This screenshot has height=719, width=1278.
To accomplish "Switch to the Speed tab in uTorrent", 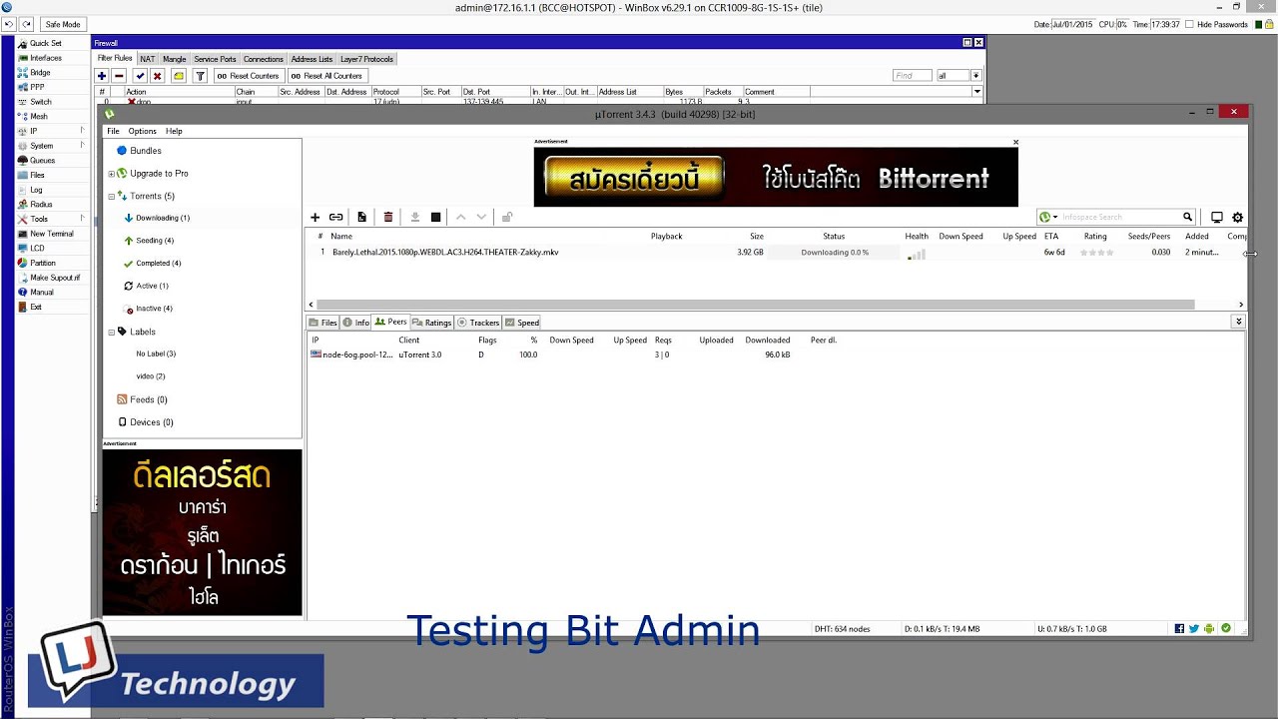I will pyautogui.click(x=522, y=323).
